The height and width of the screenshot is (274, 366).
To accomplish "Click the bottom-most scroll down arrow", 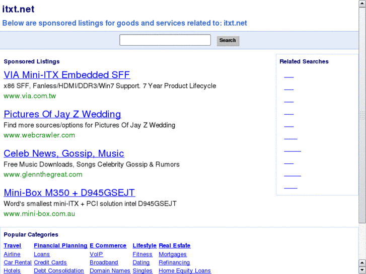I will [x=362, y=270].
